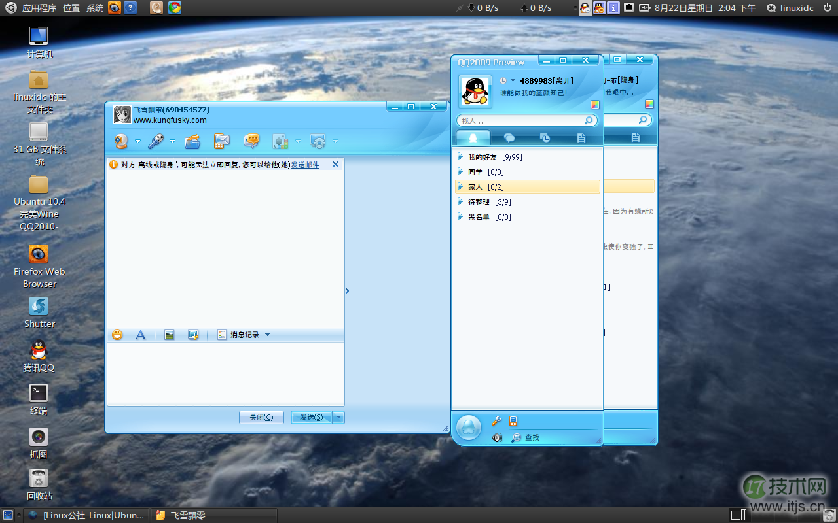Click the screen capture icon in chat
The image size is (838, 523).
(193, 335)
